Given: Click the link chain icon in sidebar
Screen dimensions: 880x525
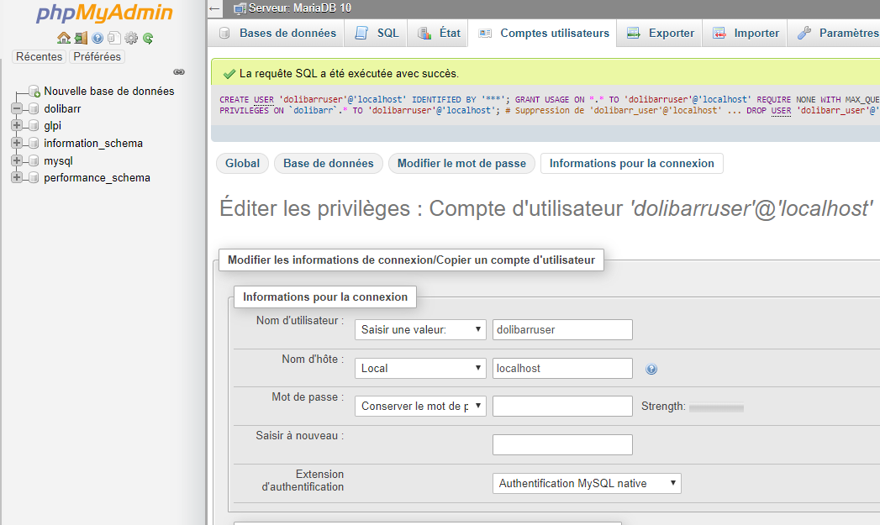Looking at the screenshot, I should (178, 72).
